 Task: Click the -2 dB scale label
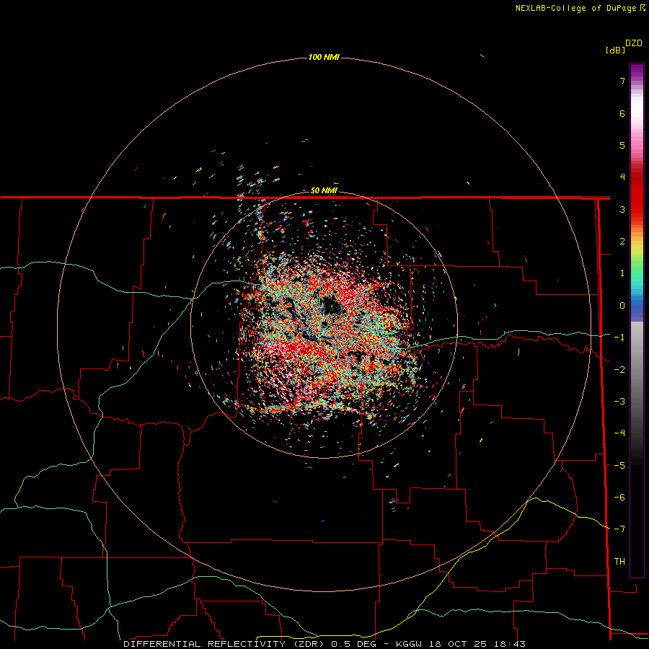click(619, 370)
